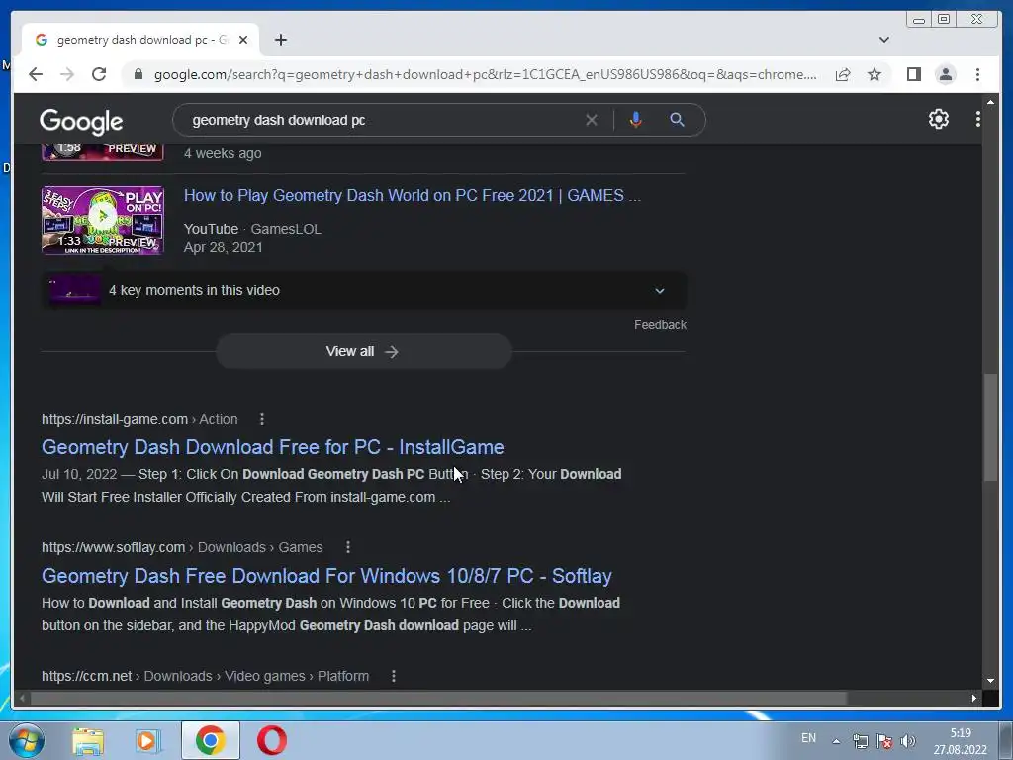The width and height of the screenshot is (1013, 760).
Task: Click horizontal scrollbar right arrow
Action: [x=974, y=698]
